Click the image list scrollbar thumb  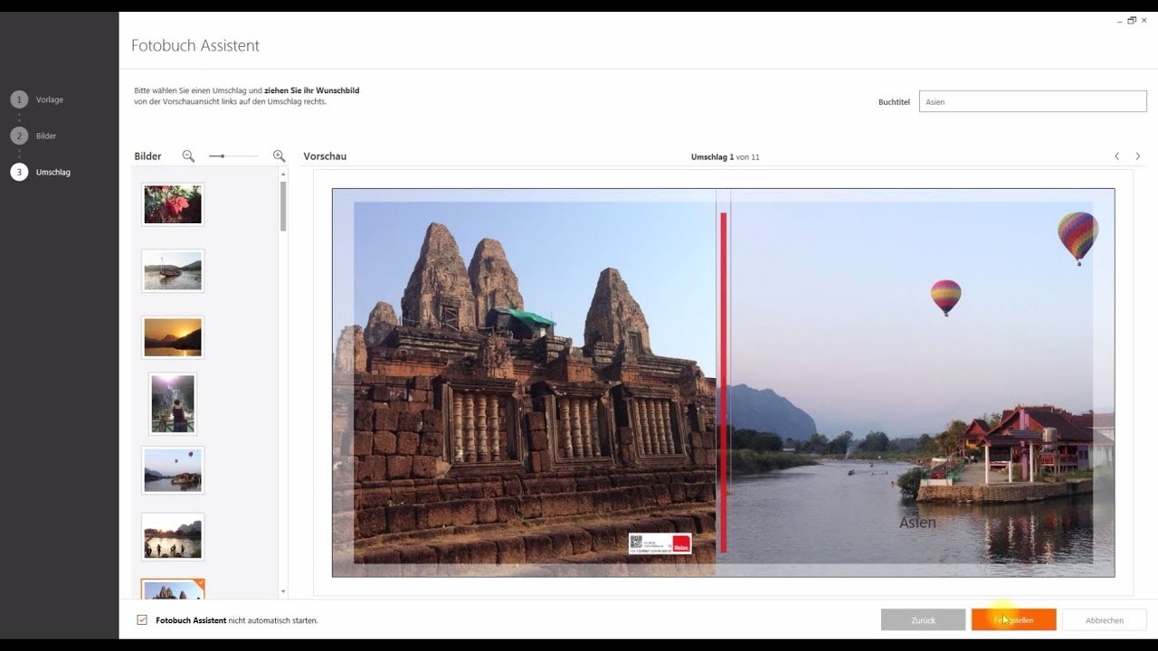(x=283, y=206)
